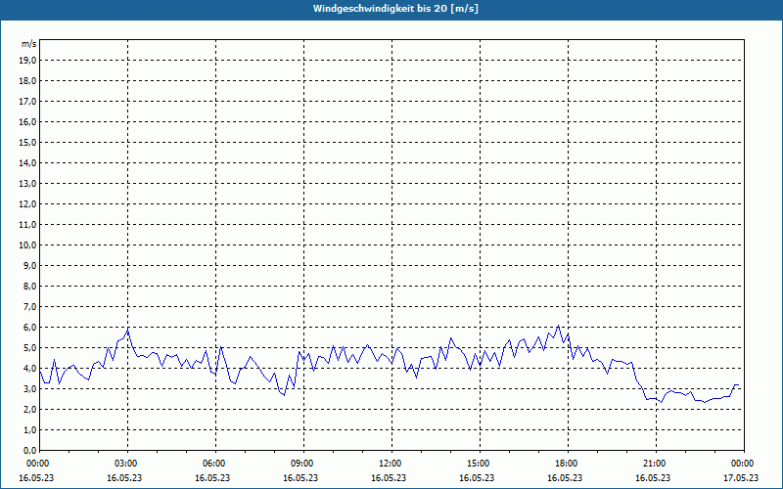783x489 pixels.
Task: Click the "5,0" y-axis value
Action: [x=29, y=348]
